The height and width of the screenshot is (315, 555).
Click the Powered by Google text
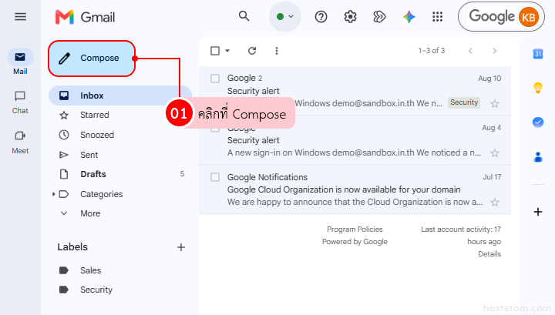pyautogui.click(x=355, y=242)
